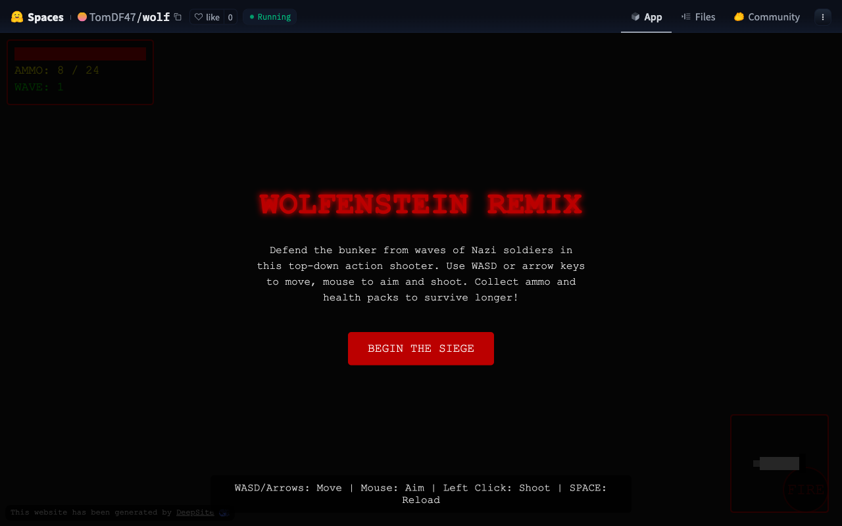The height and width of the screenshot is (526, 842).
Task: Switch to the Files tab
Action: [x=698, y=17]
